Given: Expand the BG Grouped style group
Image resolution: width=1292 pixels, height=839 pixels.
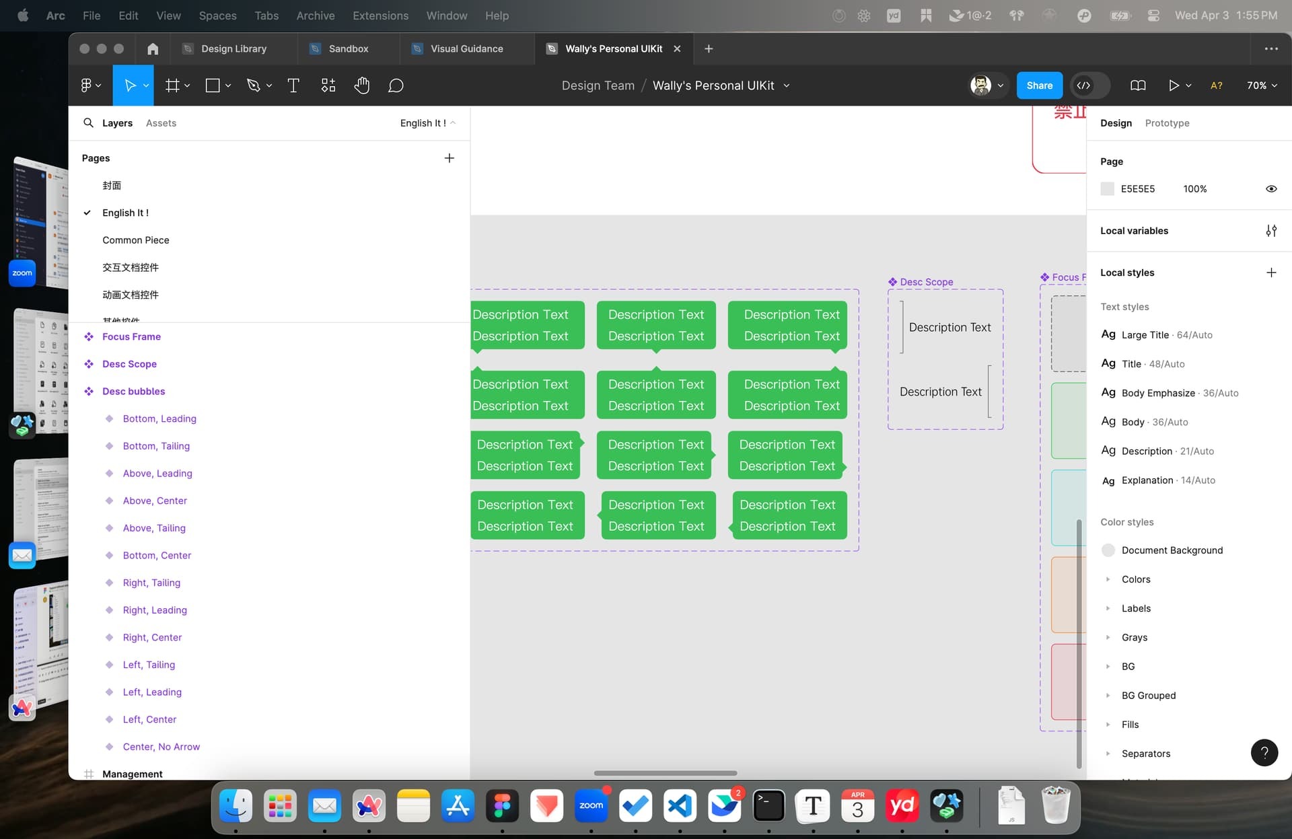Looking at the screenshot, I should (1108, 695).
